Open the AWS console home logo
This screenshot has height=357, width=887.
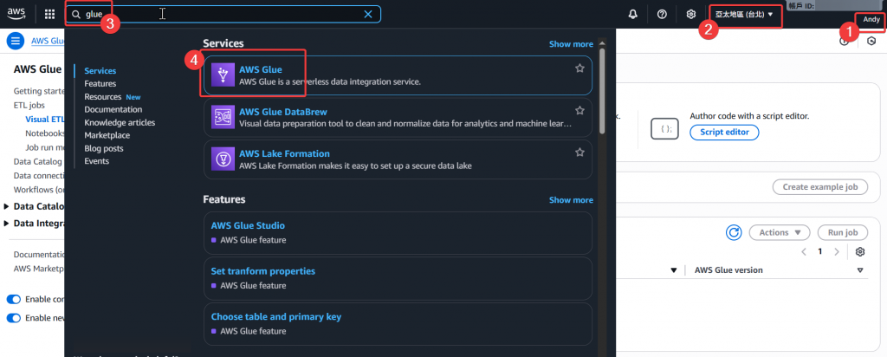[x=16, y=14]
